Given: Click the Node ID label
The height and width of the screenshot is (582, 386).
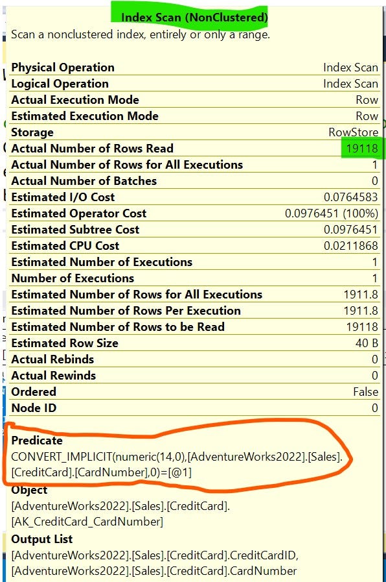Looking at the screenshot, I should (x=34, y=408).
